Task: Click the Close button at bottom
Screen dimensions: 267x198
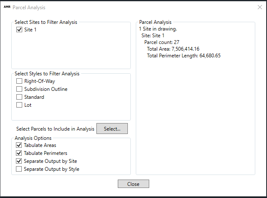Action: (x=133, y=184)
